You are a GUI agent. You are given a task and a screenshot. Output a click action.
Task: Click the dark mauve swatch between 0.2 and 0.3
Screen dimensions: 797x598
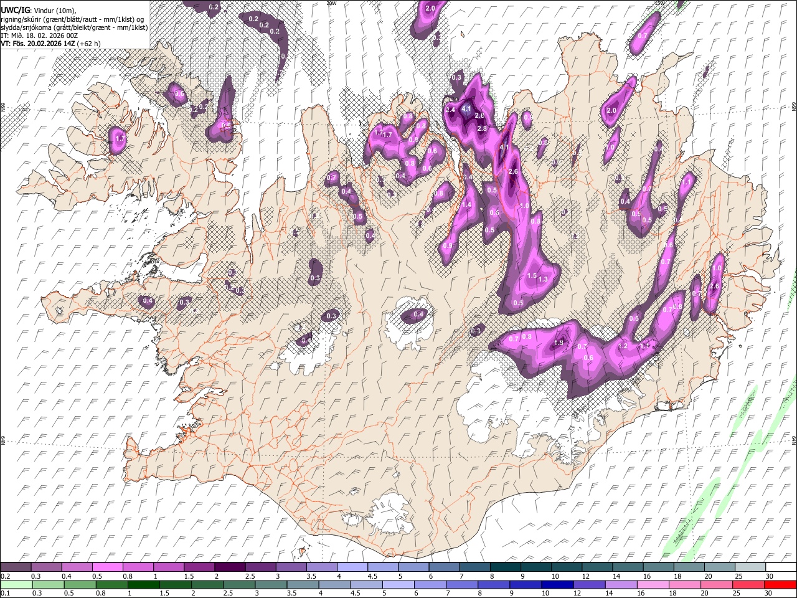click(x=16, y=567)
